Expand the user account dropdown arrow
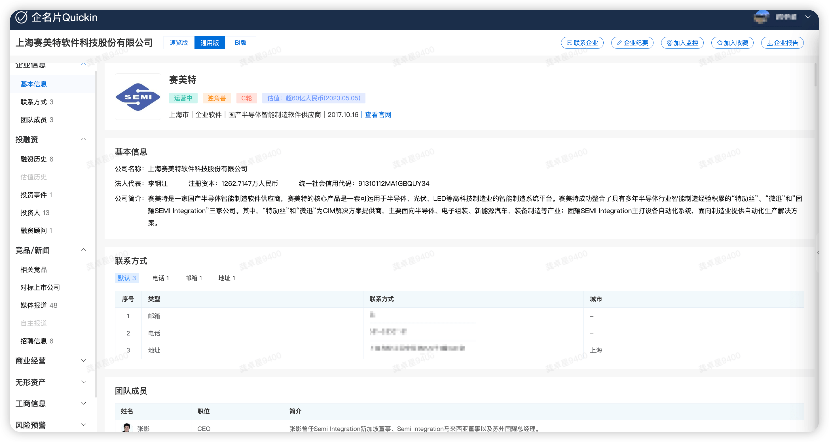The width and height of the screenshot is (829, 442). 808,17
